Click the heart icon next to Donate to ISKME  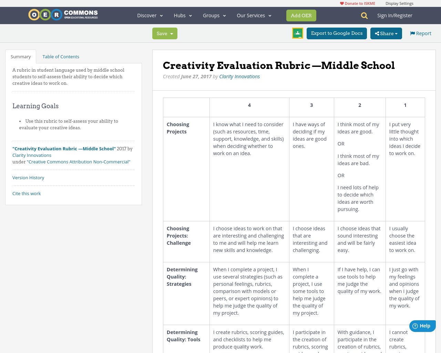click(x=341, y=3)
